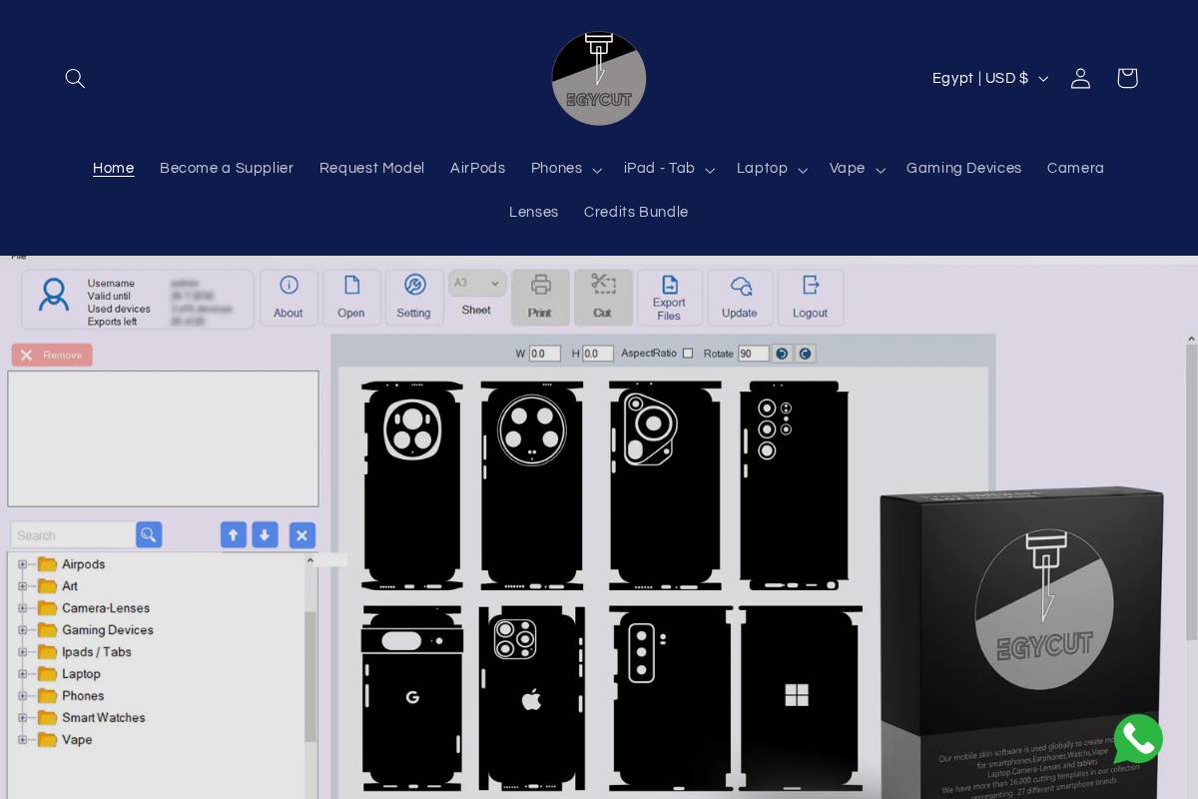Viewport: 1198px width, 799px height.
Task: Open the Credits Bundle menu item
Action: [636, 212]
